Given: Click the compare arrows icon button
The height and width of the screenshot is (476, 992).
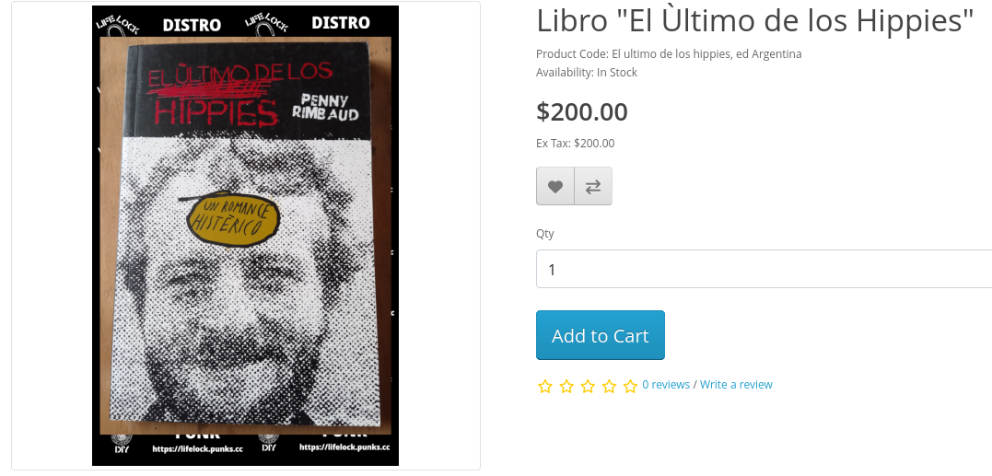Looking at the screenshot, I should pyautogui.click(x=593, y=186).
